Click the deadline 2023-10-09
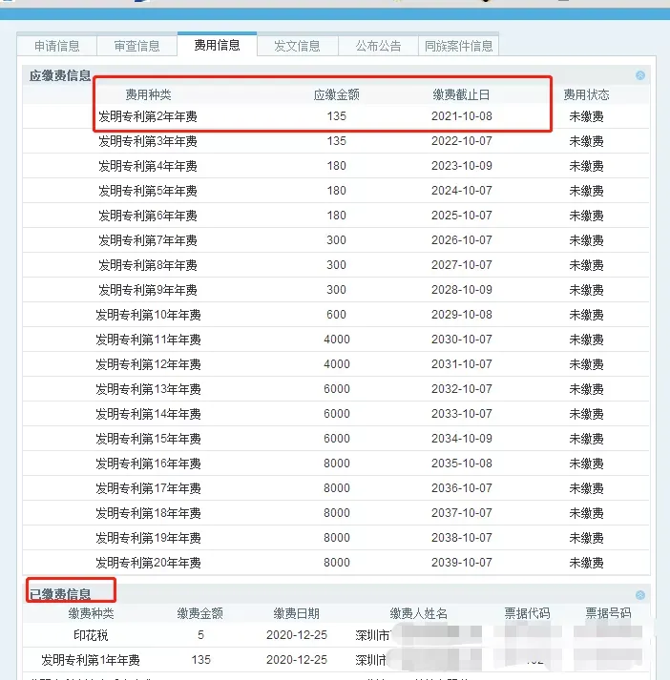The height and width of the screenshot is (680, 670). (462, 166)
